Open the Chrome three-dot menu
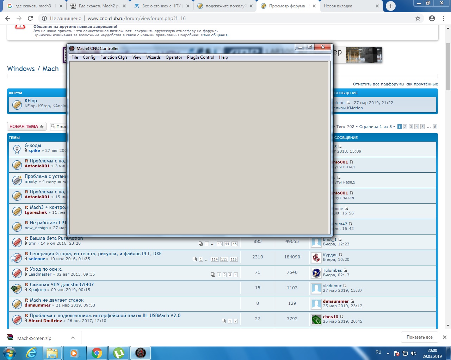 pos(443,18)
